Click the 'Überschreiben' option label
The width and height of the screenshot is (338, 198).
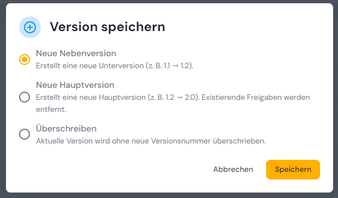click(66, 129)
